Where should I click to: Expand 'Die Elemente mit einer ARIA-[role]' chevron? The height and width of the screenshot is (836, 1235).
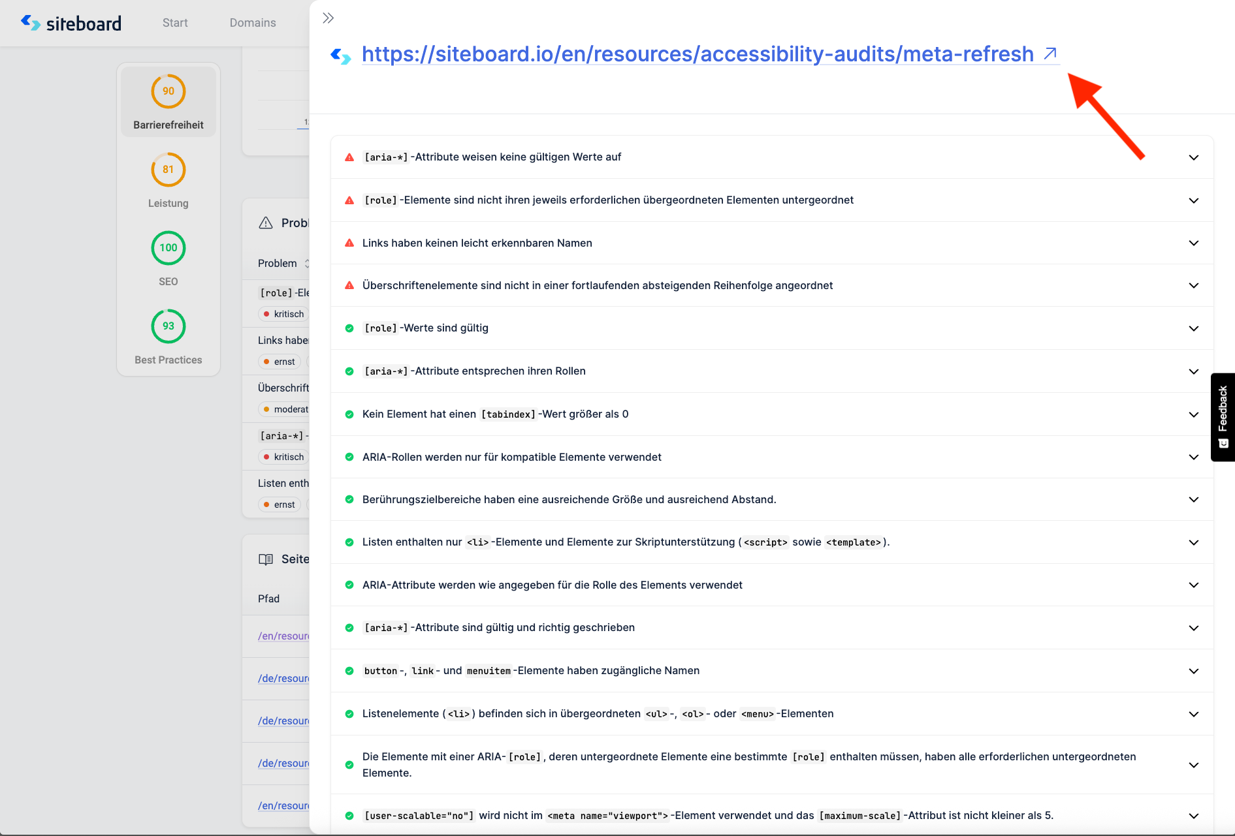1194,765
